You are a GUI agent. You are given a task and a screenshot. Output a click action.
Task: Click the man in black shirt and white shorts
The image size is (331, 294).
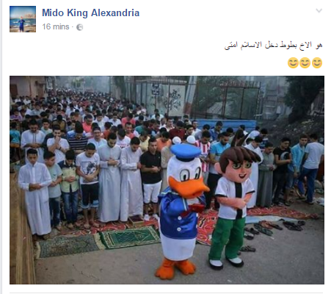pos(151,179)
